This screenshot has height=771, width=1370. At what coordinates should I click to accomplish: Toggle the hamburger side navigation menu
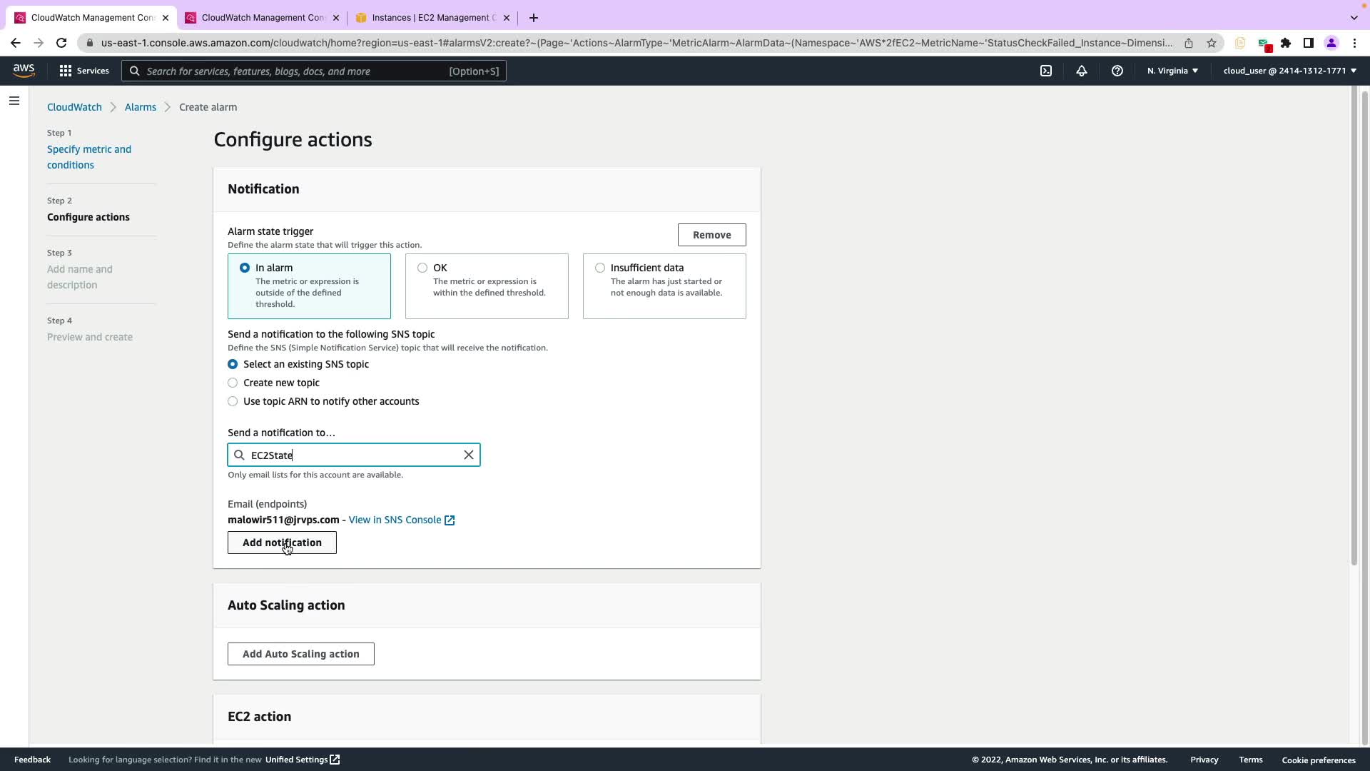click(x=14, y=101)
